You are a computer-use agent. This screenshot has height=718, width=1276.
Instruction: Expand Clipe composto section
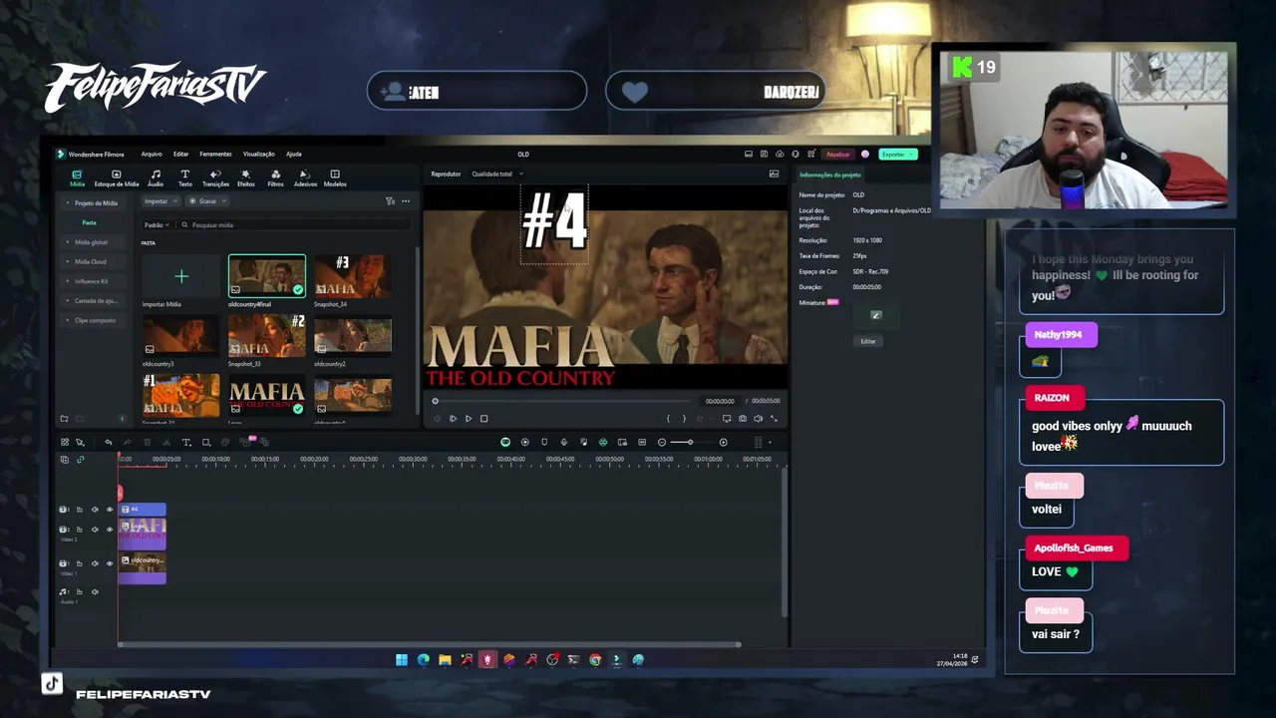tap(95, 320)
